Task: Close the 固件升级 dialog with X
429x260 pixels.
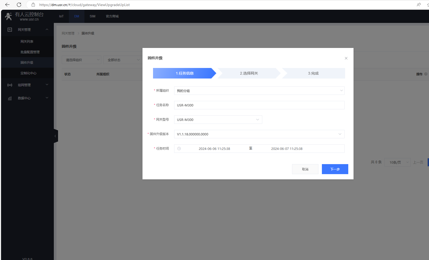Action: pos(346,58)
